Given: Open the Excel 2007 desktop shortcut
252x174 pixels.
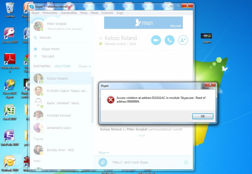Looking at the screenshot, I should pos(10,112).
